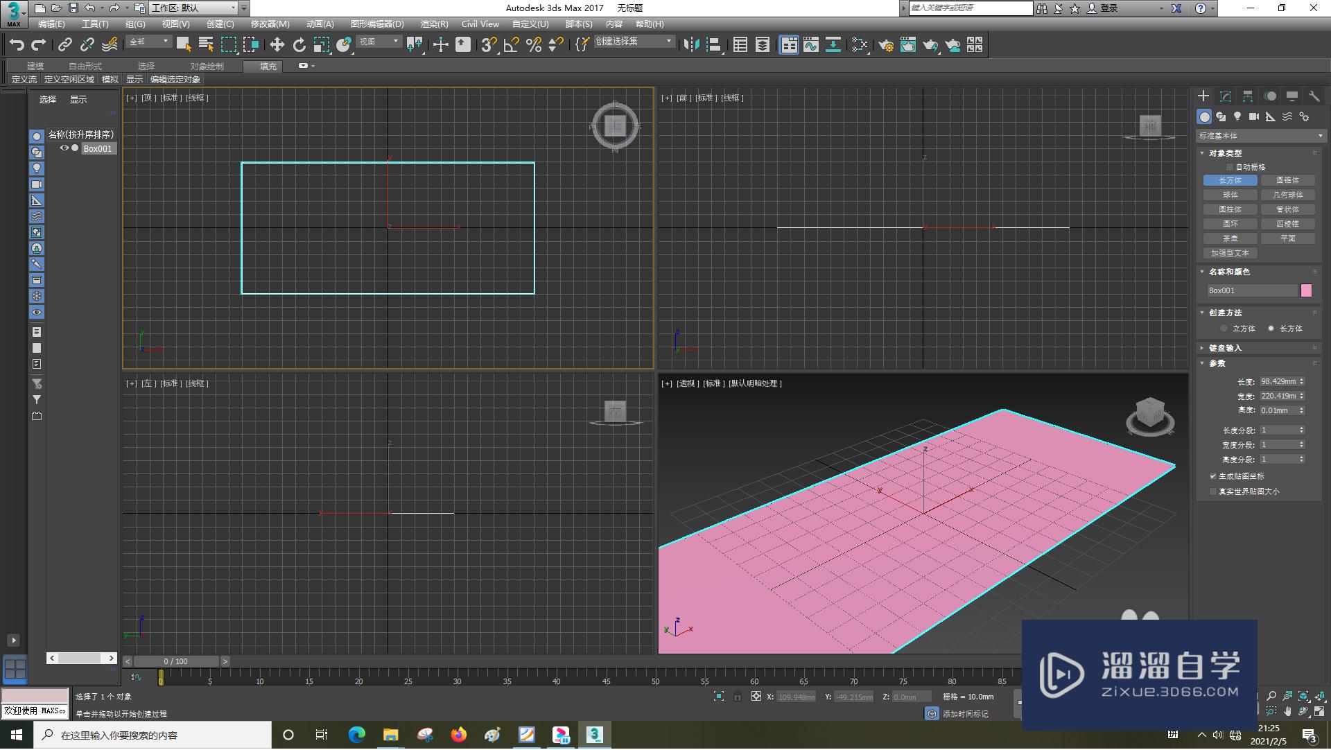This screenshot has height=750, width=1331.
Task: Toggle Generate Mapping Coords checkbox
Action: pyautogui.click(x=1213, y=476)
